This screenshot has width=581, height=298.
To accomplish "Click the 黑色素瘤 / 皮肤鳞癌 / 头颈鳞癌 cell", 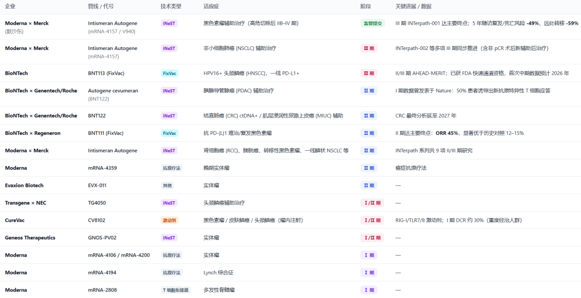I will coord(253,220).
